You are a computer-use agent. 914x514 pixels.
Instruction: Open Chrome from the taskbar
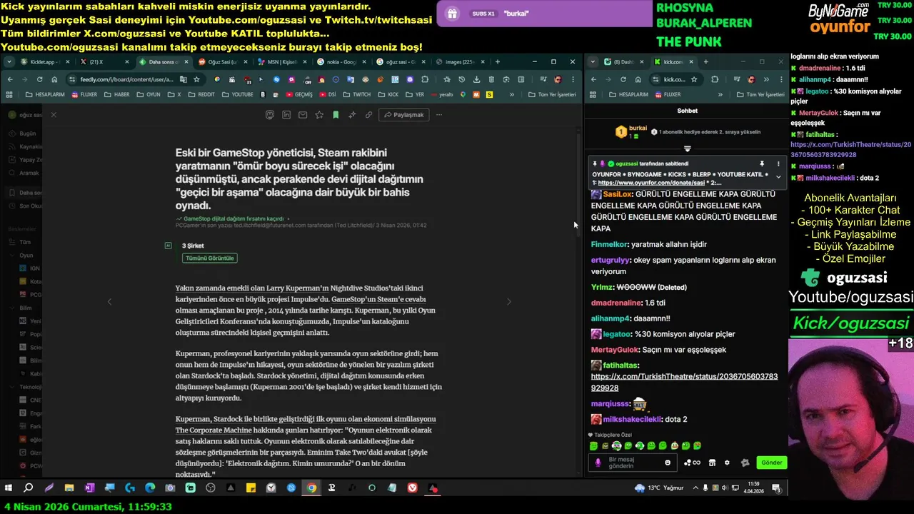click(311, 488)
